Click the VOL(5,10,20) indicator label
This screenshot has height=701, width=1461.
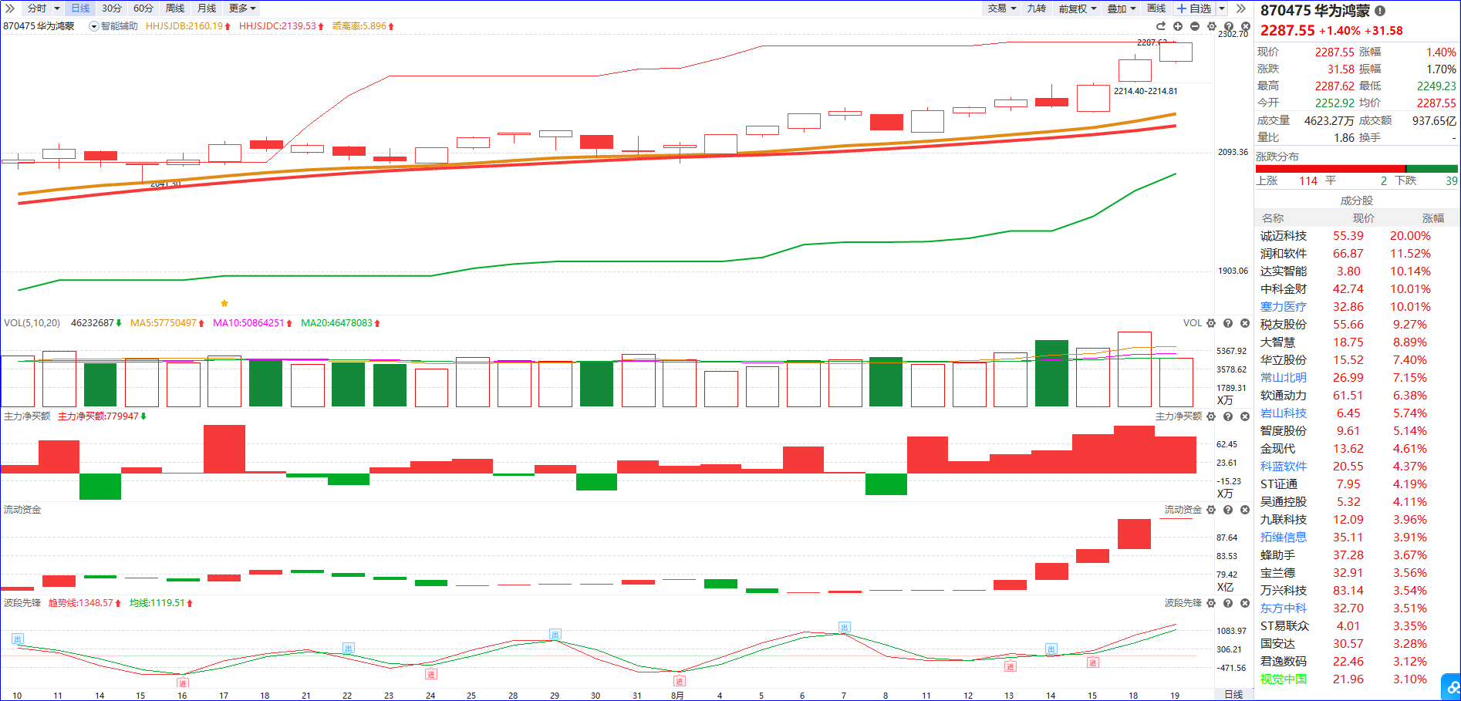32,323
